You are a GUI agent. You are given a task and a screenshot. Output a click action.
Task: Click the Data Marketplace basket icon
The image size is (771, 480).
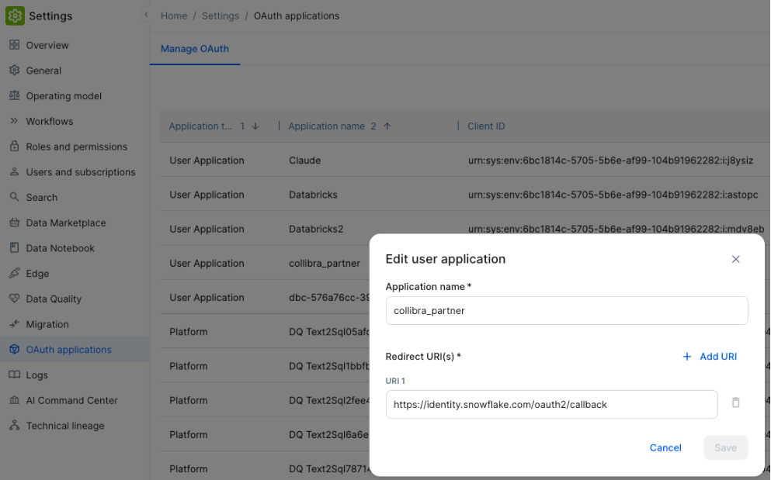(x=14, y=223)
